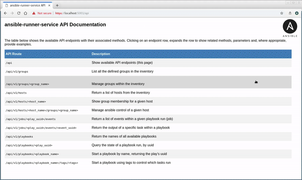Click 'Return a list of hosts' description

(121, 93)
